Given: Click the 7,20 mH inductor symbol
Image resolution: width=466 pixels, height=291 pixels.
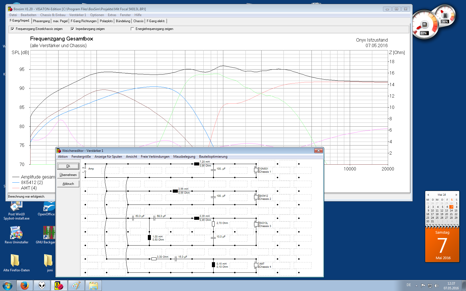Looking at the screenshot, I should [x=196, y=164].
